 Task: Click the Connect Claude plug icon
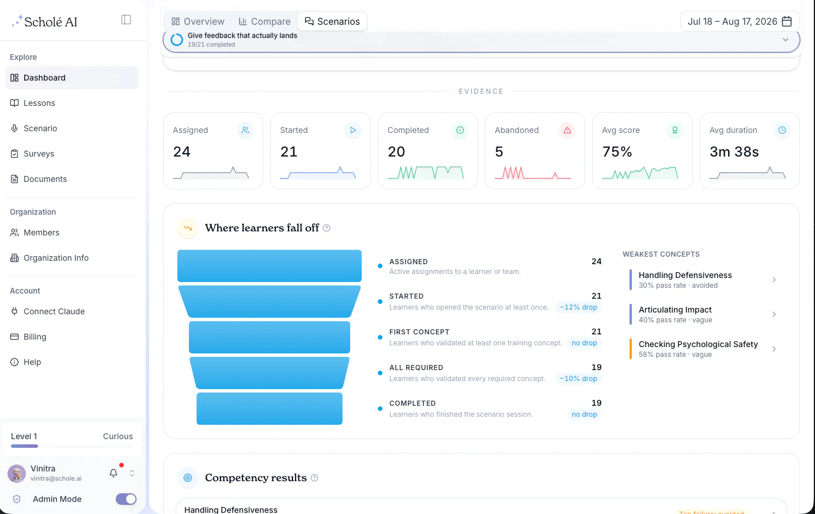click(x=14, y=311)
